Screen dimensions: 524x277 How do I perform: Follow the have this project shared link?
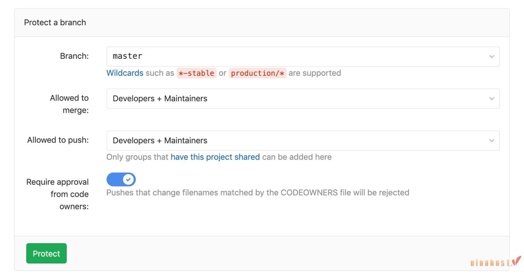click(215, 157)
